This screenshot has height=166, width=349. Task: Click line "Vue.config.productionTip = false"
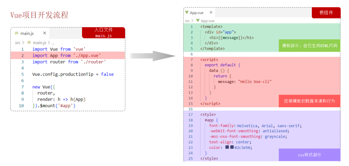(73, 74)
